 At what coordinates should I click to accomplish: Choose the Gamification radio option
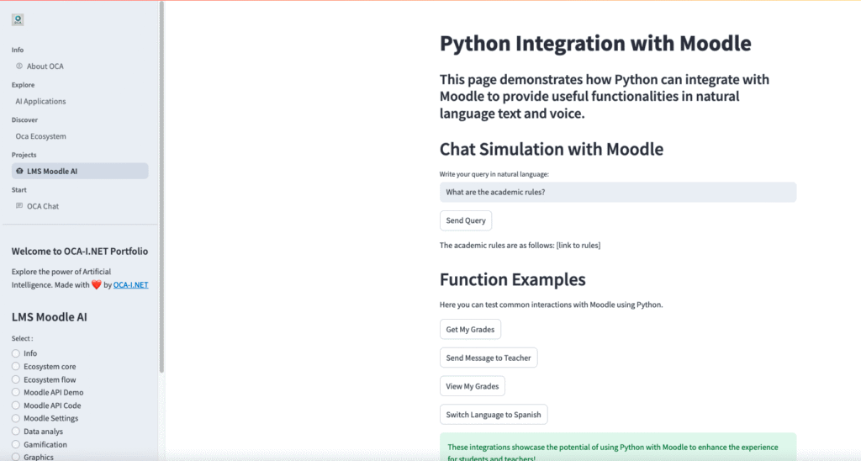click(16, 445)
